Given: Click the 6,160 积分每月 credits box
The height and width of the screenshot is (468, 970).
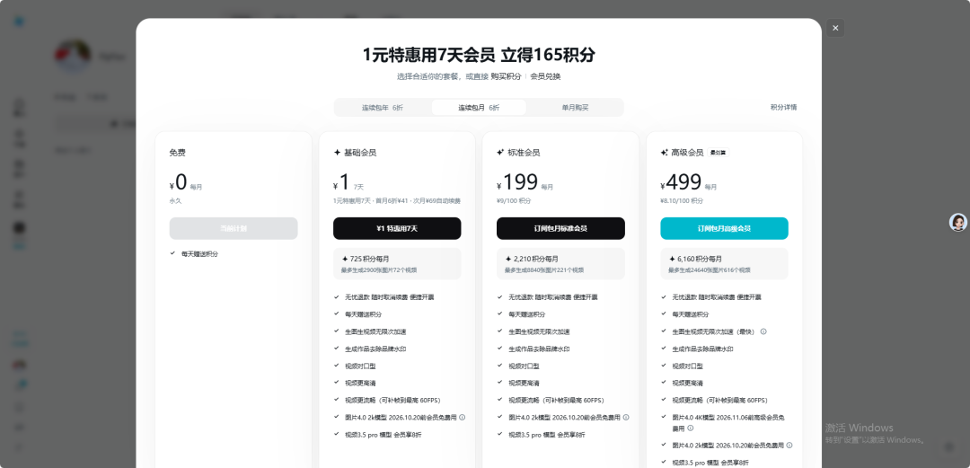Looking at the screenshot, I should [x=724, y=263].
